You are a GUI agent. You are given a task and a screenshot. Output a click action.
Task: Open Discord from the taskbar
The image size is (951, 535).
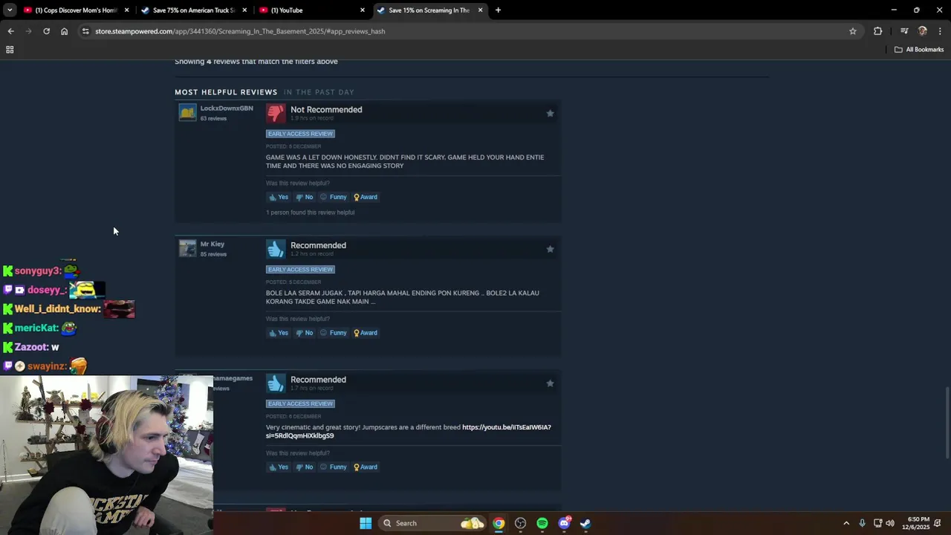click(564, 523)
